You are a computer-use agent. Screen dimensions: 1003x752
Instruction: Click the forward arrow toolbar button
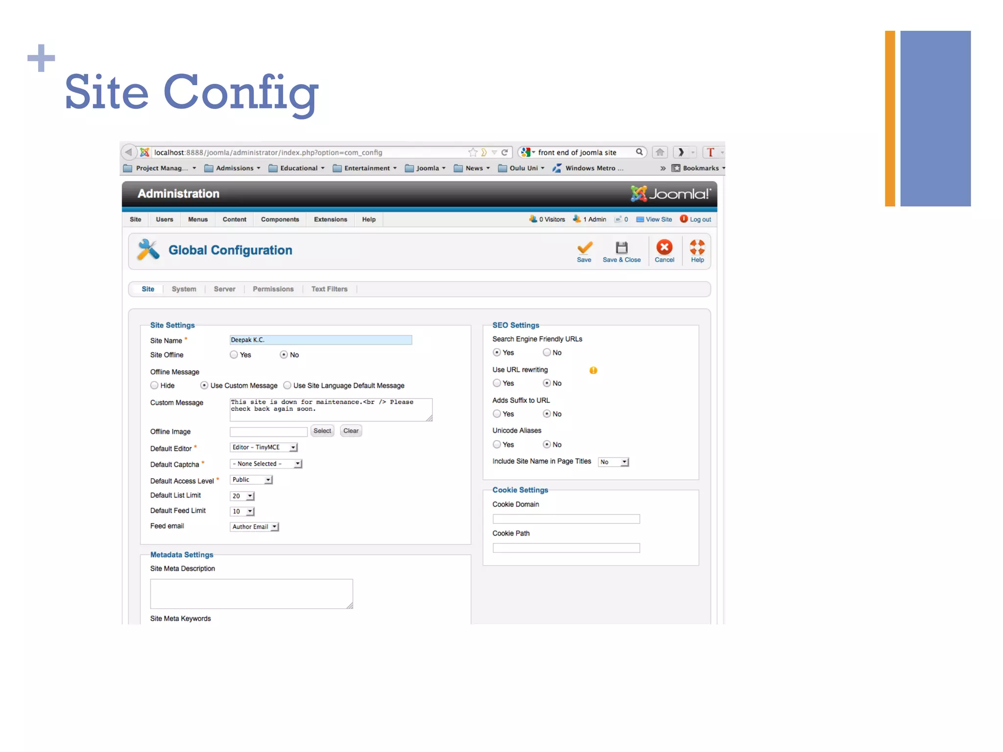[x=681, y=152]
